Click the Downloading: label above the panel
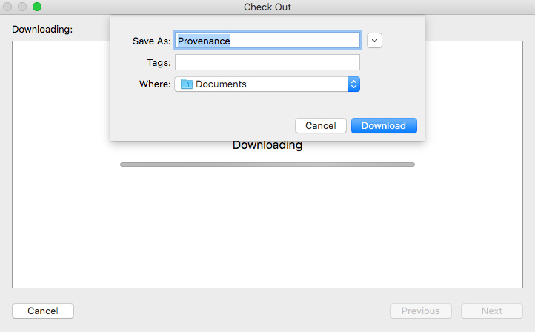 (x=42, y=30)
